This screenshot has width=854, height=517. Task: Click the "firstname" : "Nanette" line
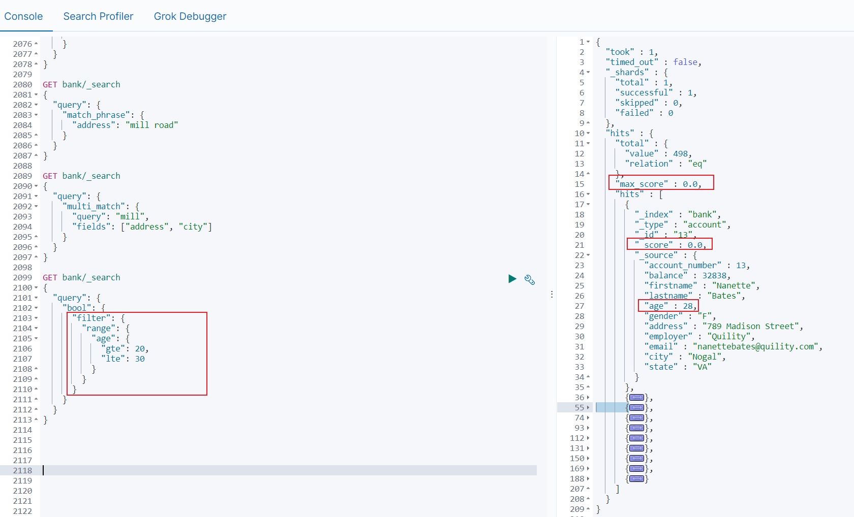[702, 285]
